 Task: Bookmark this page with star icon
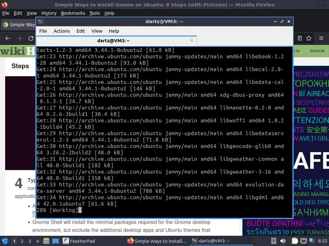309,38
